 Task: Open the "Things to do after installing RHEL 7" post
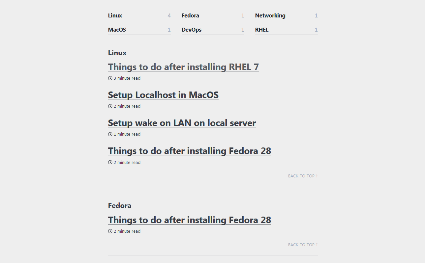183,67
